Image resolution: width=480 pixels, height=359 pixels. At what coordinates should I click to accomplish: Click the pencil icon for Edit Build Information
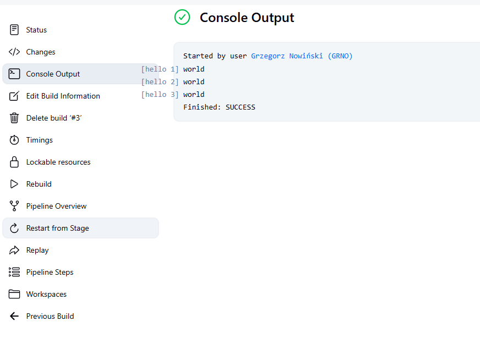pos(14,96)
